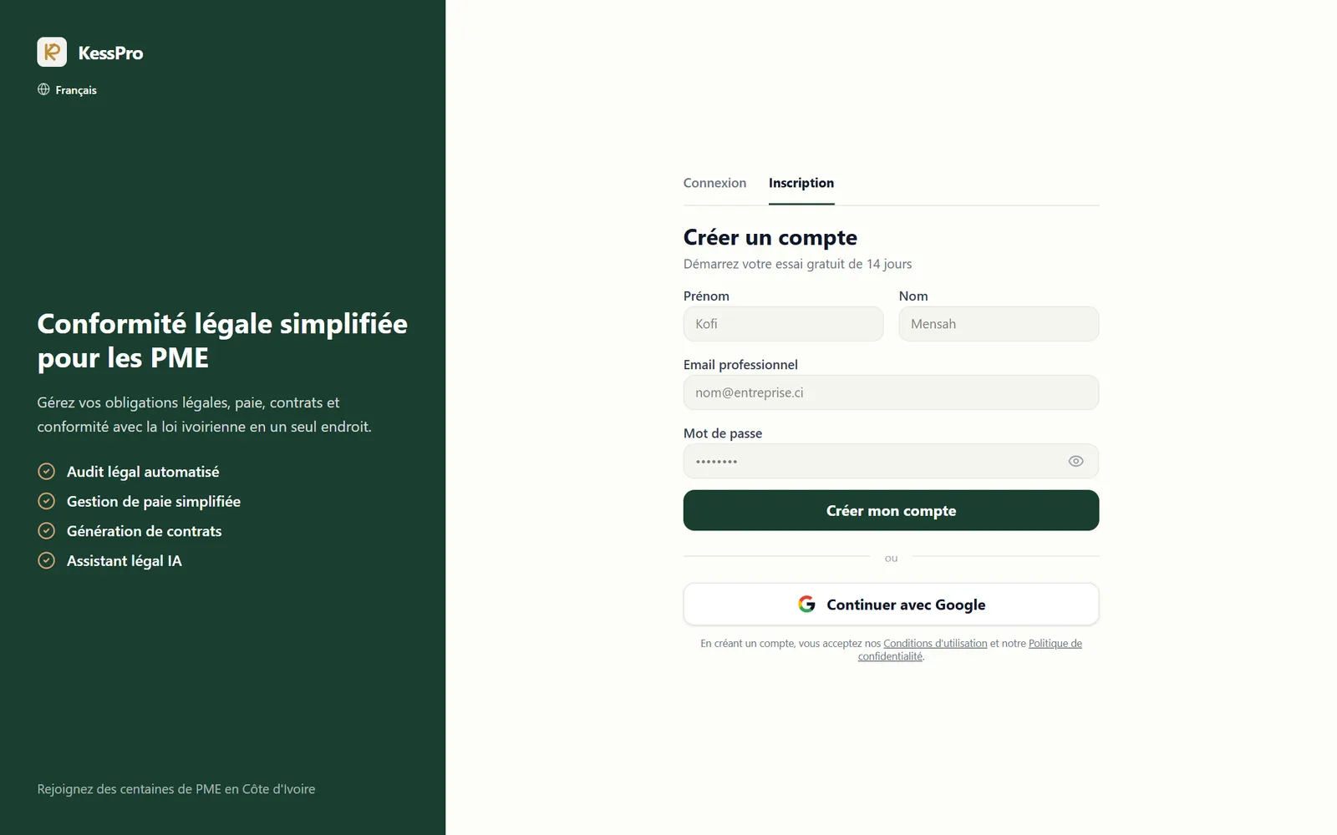Focus the Email professionnel field
The width and height of the screenshot is (1337, 835).
tap(891, 392)
